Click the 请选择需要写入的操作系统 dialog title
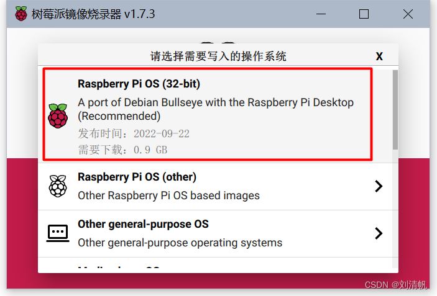Screen dimensions: 437x296 pos(218,56)
